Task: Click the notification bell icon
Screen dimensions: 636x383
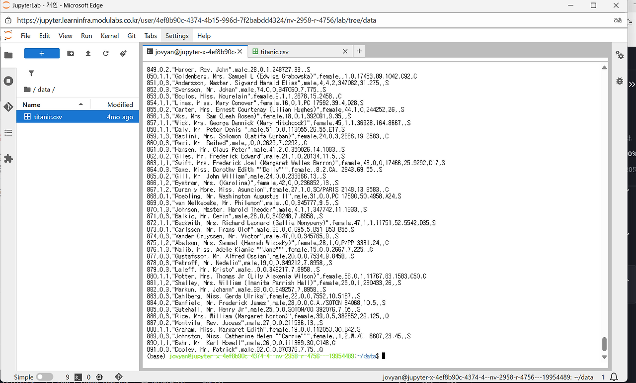Action: (614, 377)
